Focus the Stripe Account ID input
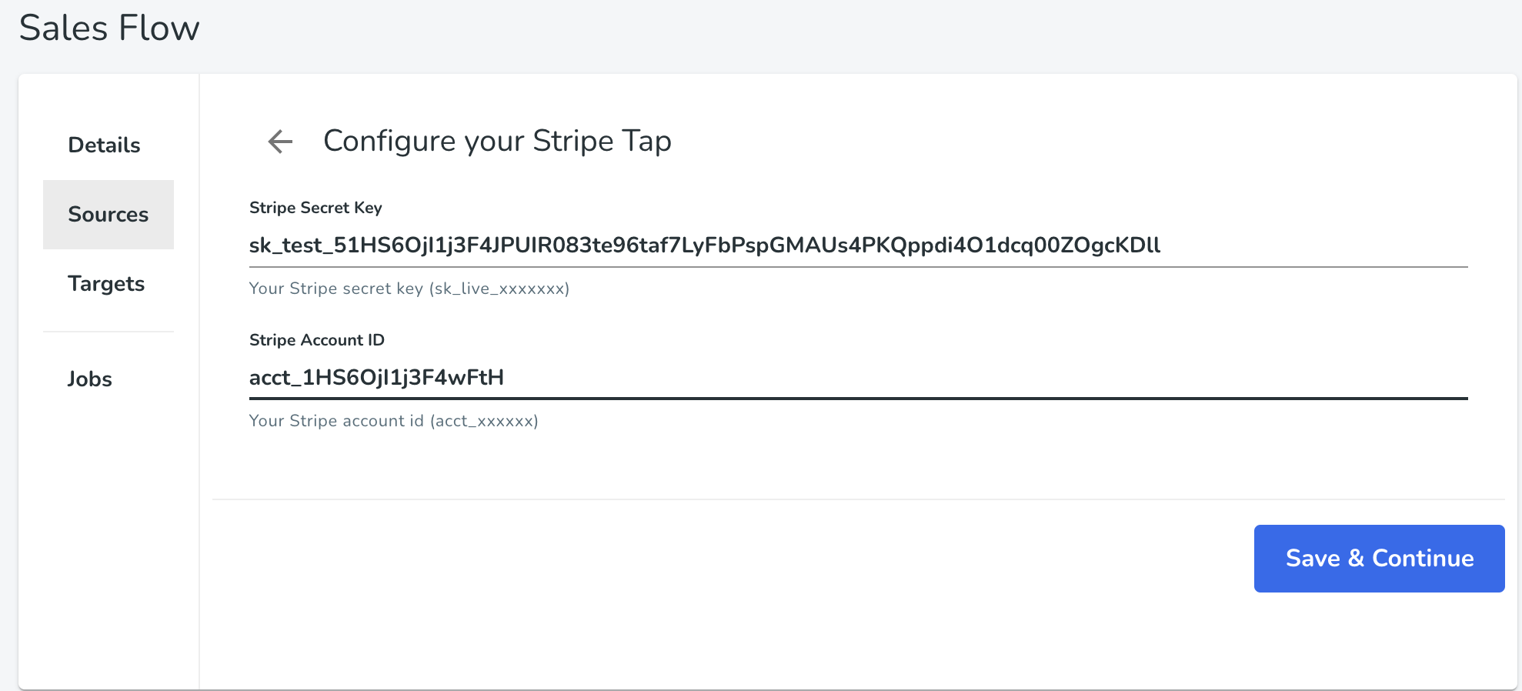 pyautogui.click(x=859, y=378)
